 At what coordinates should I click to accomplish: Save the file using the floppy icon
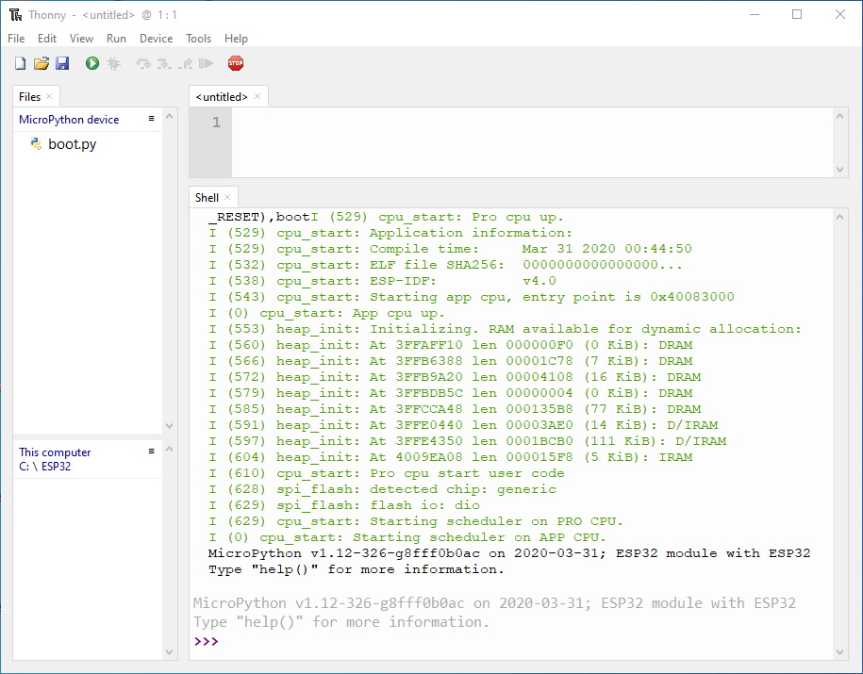tap(62, 63)
